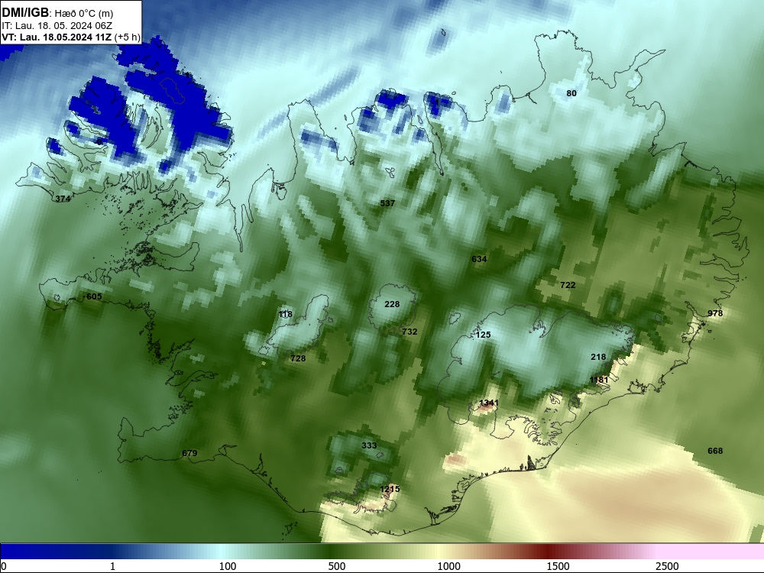Click the map value 605
The height and width of the screenshot is (573, 764).
[94, 296]
